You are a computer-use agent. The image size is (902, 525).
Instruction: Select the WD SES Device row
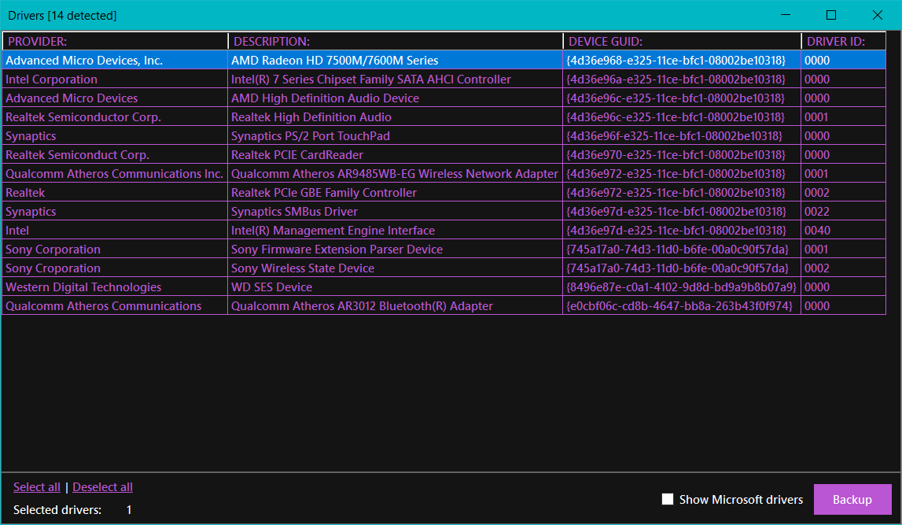[444, 287]
